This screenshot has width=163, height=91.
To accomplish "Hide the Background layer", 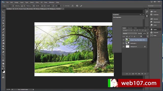I will click(x=124, y=47).
